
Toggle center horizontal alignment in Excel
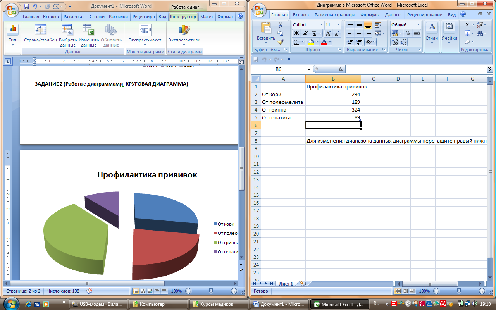point(359,33)
